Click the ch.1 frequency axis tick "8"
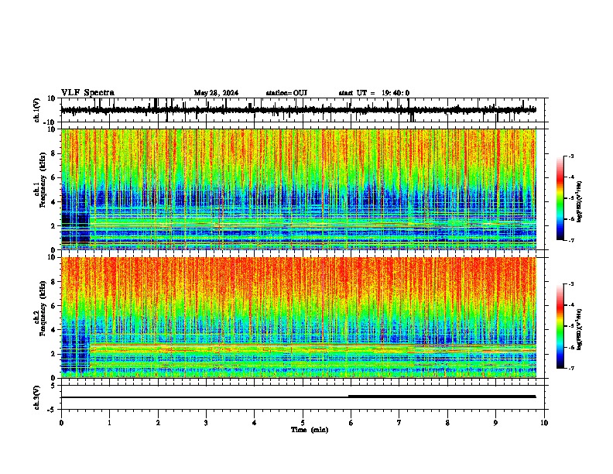Screen dimensions: 613x474 pos(53,153)
